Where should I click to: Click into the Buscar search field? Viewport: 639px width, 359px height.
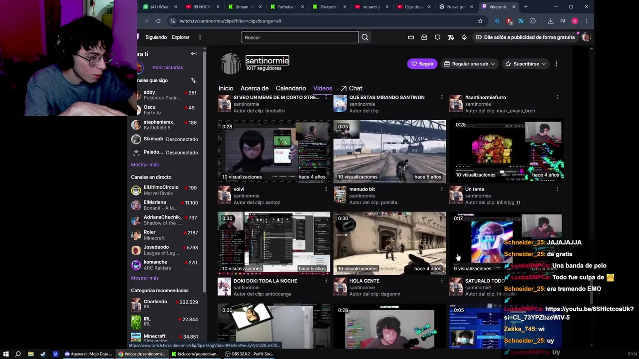tap(300, 37)
